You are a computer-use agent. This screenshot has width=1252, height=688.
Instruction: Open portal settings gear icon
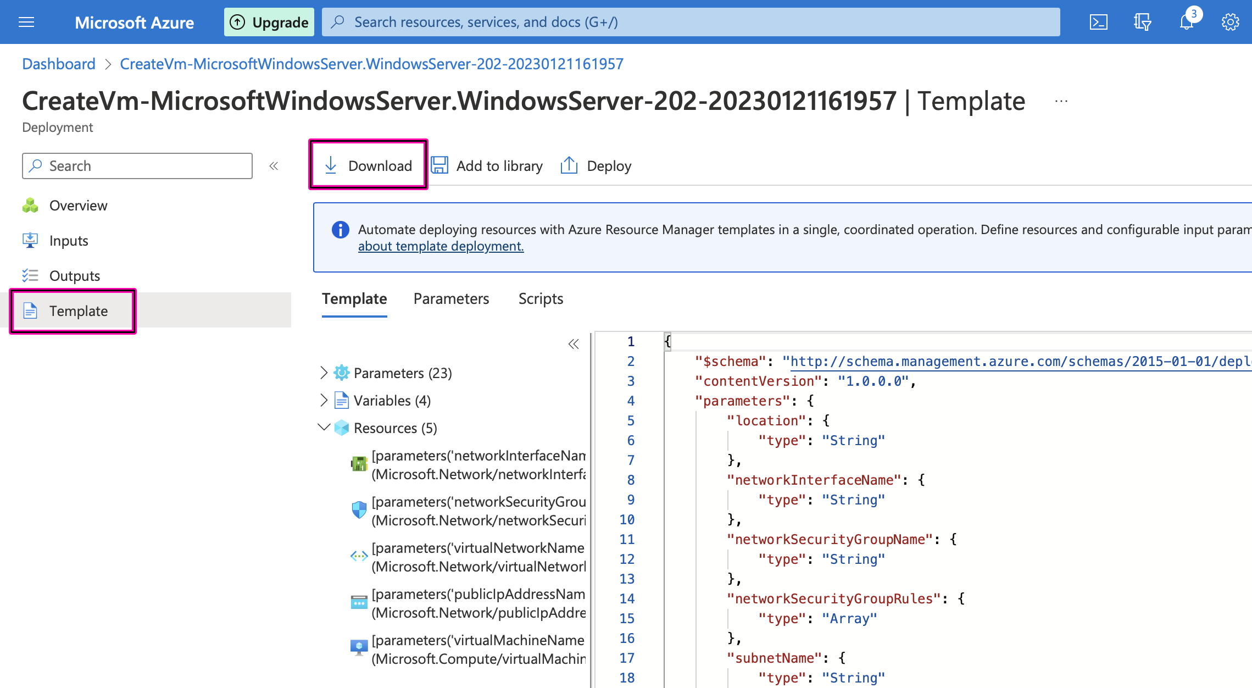coord(1230,22)
